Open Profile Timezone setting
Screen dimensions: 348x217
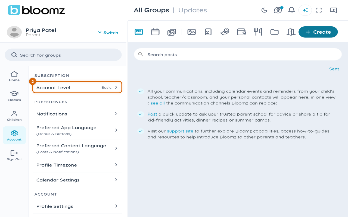[x=77, y=165]
